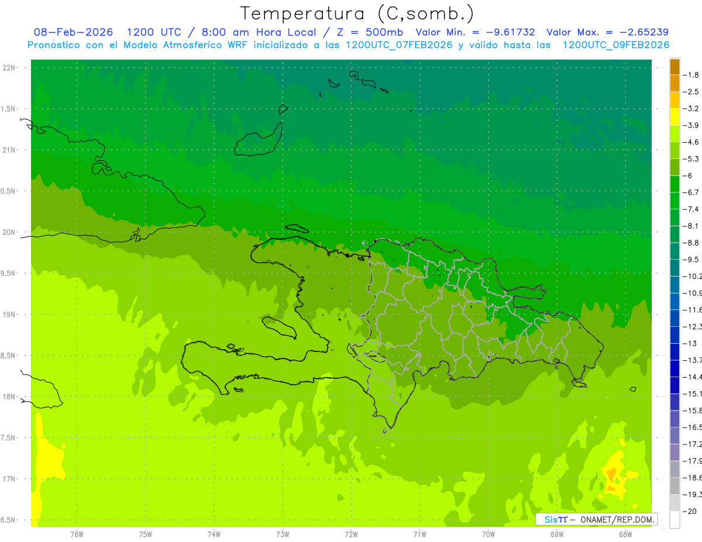Click the 69W longitude axis label

pyautogui.click(x=556, y=534)
